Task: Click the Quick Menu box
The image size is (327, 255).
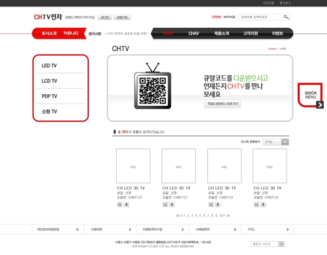Action: [x=310, y=95]
